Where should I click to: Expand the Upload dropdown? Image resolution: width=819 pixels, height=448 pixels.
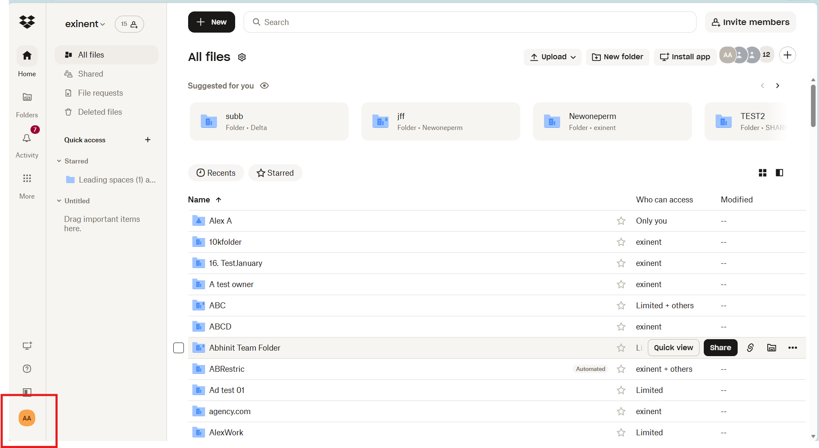(x=552, y=57)
